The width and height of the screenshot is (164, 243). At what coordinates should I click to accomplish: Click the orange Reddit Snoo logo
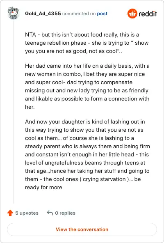[132, 14]
